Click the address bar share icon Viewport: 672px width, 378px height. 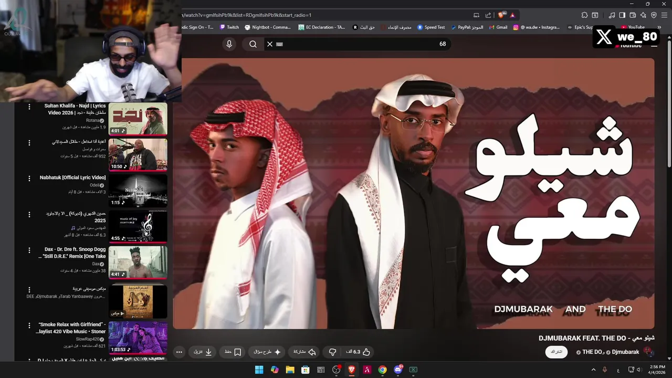click(x=488, y=15)
